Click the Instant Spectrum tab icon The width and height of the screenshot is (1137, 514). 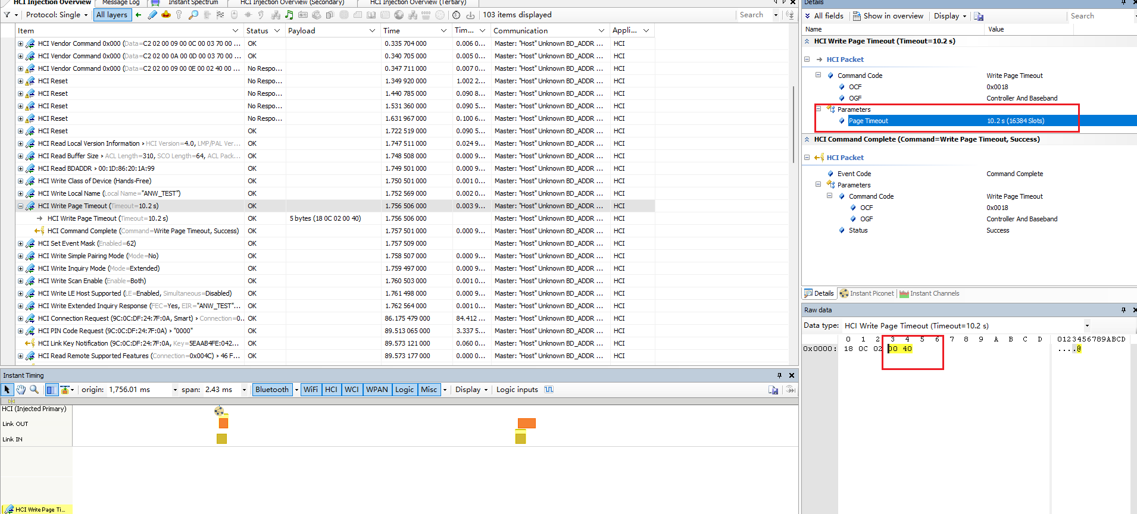(x=155, y=3)
